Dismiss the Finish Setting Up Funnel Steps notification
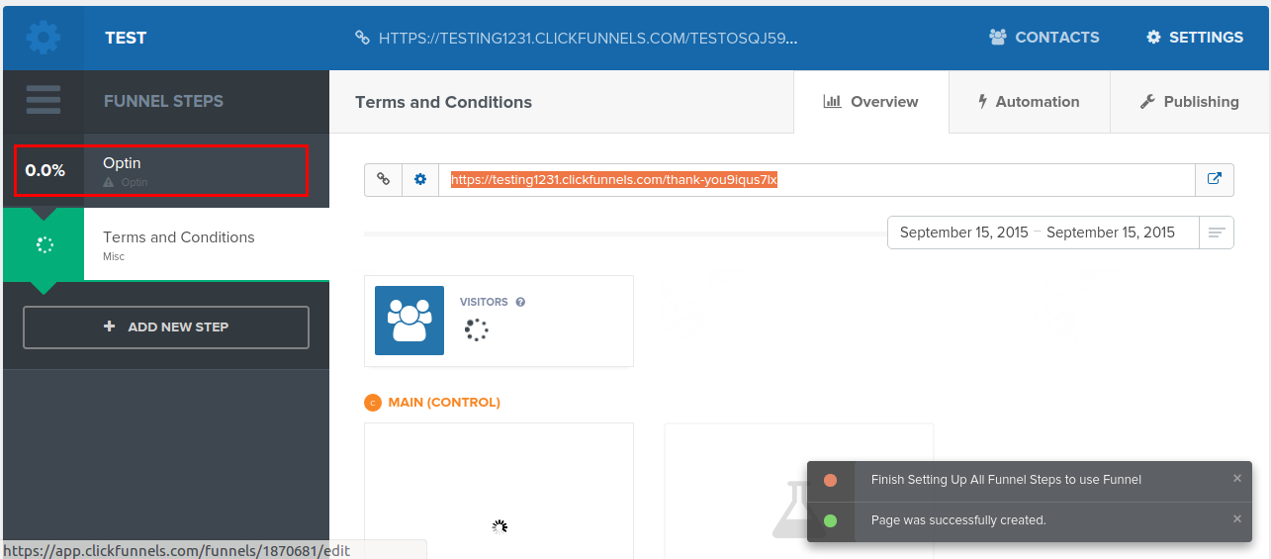Screen dimensions: 1271x559 point(1236,478)
